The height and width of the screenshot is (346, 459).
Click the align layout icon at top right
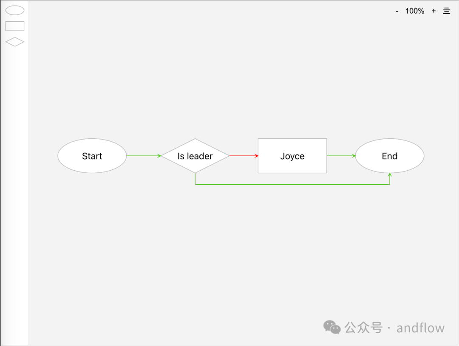click(447, 11)
